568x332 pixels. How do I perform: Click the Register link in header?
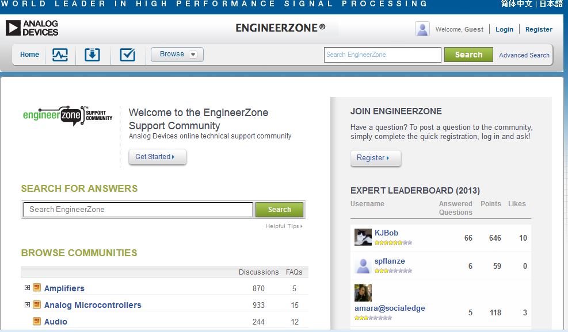[x=539, y=29]
